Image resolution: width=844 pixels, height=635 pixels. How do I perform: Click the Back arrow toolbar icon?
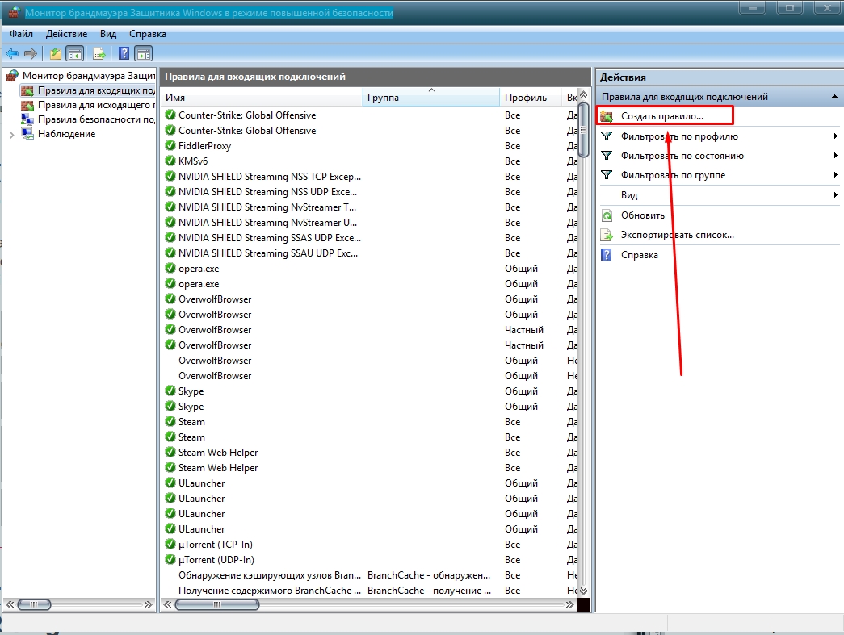click(x=12, y=53)
